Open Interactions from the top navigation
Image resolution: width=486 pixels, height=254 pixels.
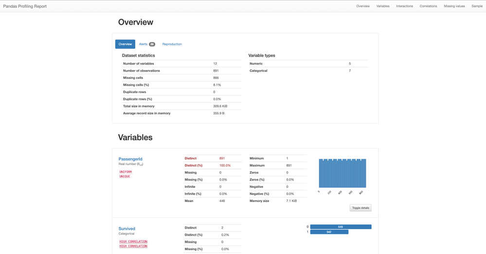pyautogui.click(x=404, y=6)
